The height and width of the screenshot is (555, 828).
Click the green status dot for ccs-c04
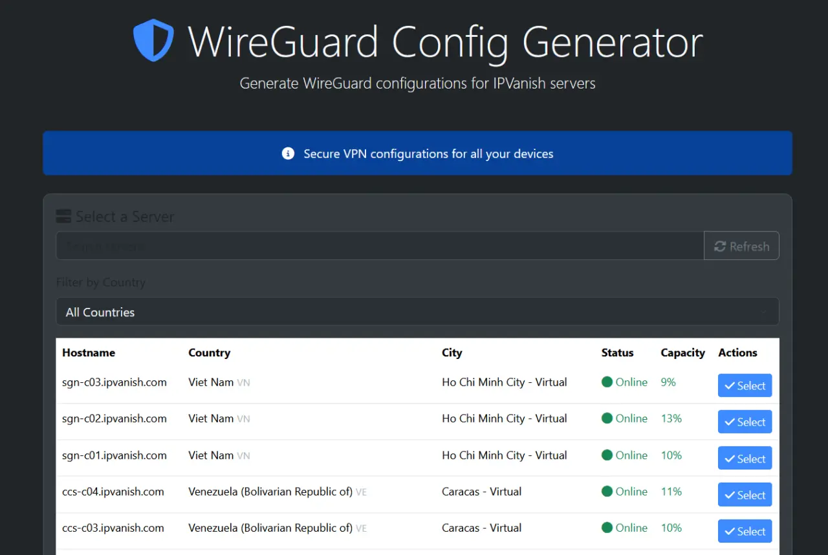click(607, 492)
